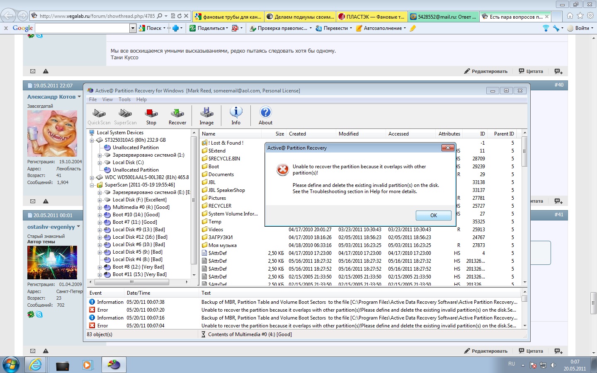
Task: Open the browser Home icon
Action: [570, 16]
